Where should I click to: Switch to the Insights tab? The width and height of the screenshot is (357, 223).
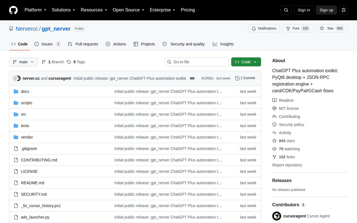click(223, 44)
